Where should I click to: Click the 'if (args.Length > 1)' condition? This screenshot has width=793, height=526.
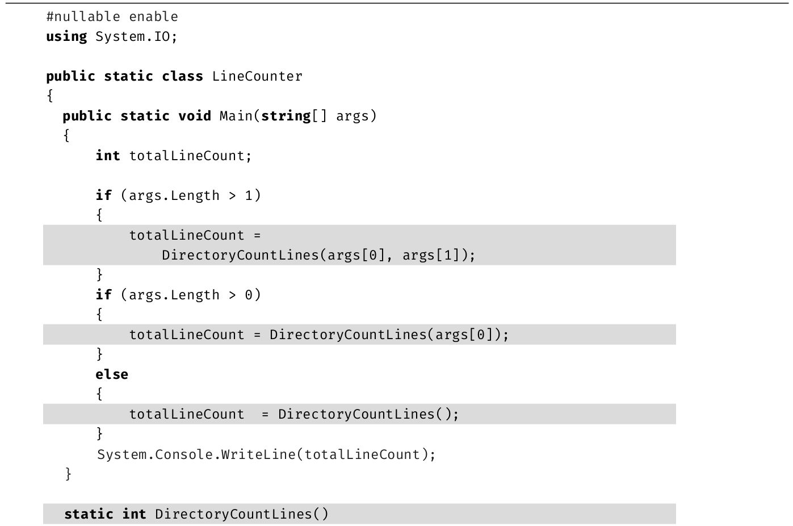(x=178, y=196)
